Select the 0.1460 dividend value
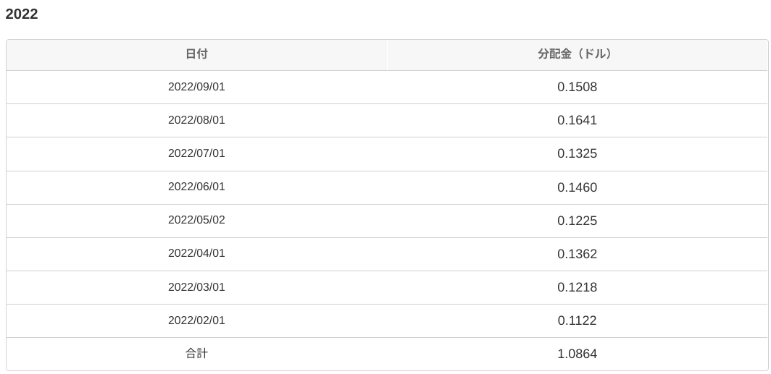771x374 pixels. pos(577,187)
